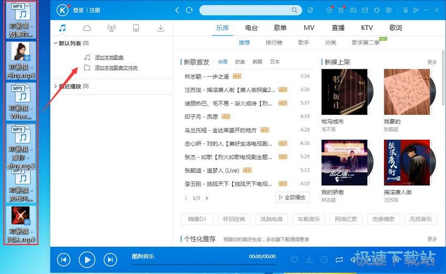Click the search magnifier icon
This screenshot has height=274, width=446.
(294, 10)
